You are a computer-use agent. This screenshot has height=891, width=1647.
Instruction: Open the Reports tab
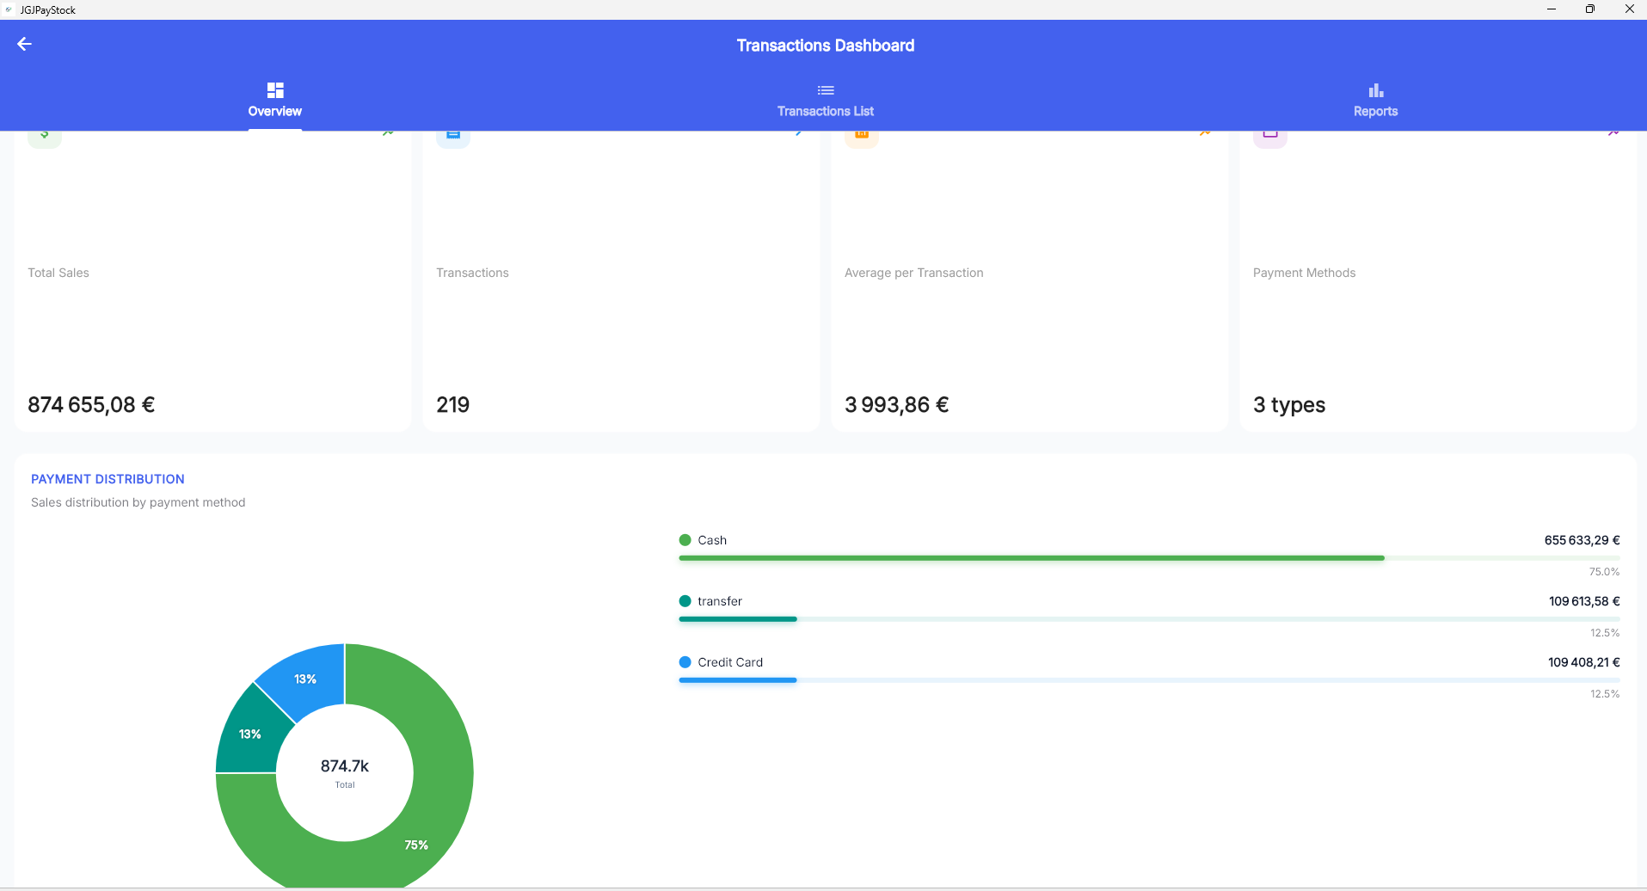click(1375, 100)
